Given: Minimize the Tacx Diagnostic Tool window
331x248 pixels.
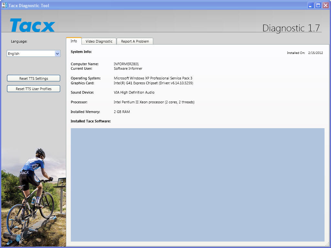Looking at the screenshot, I should (x=311, y=5).
